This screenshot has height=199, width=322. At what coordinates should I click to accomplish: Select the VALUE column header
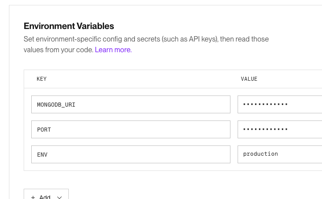click(249, 79)
